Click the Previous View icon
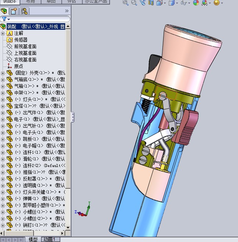238x242 pixels. click(143, 3)
